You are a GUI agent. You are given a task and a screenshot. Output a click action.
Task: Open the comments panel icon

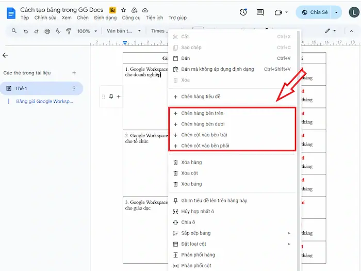(260, 12)
